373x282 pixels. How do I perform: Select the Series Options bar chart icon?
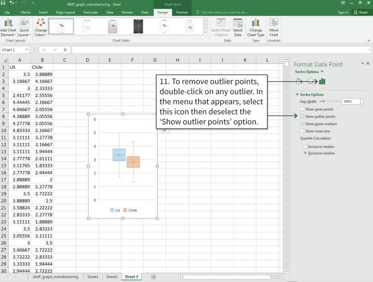321,81
